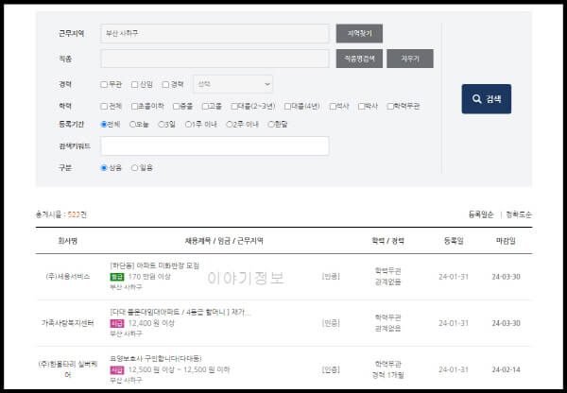Click the pink 시급 badge beside 12,400 원
This screenshot has height=393, width=567.
[x=117, y=323]
